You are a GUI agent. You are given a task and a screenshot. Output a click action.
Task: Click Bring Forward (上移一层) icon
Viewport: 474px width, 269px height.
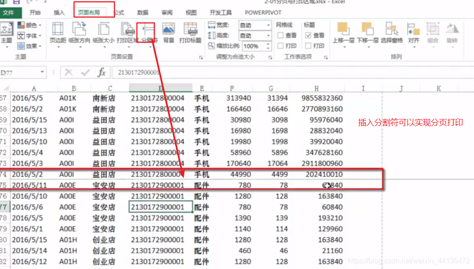[x=343, y=29]
